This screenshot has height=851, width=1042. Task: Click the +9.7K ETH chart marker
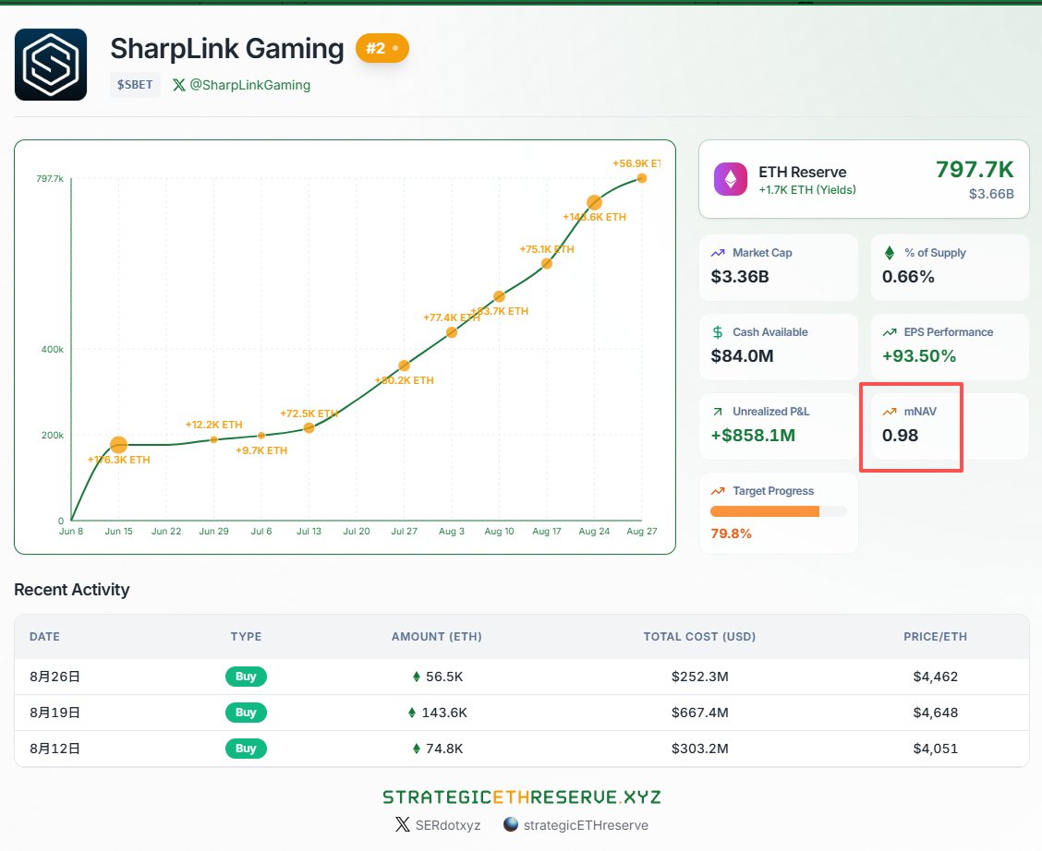coord(261,436)
